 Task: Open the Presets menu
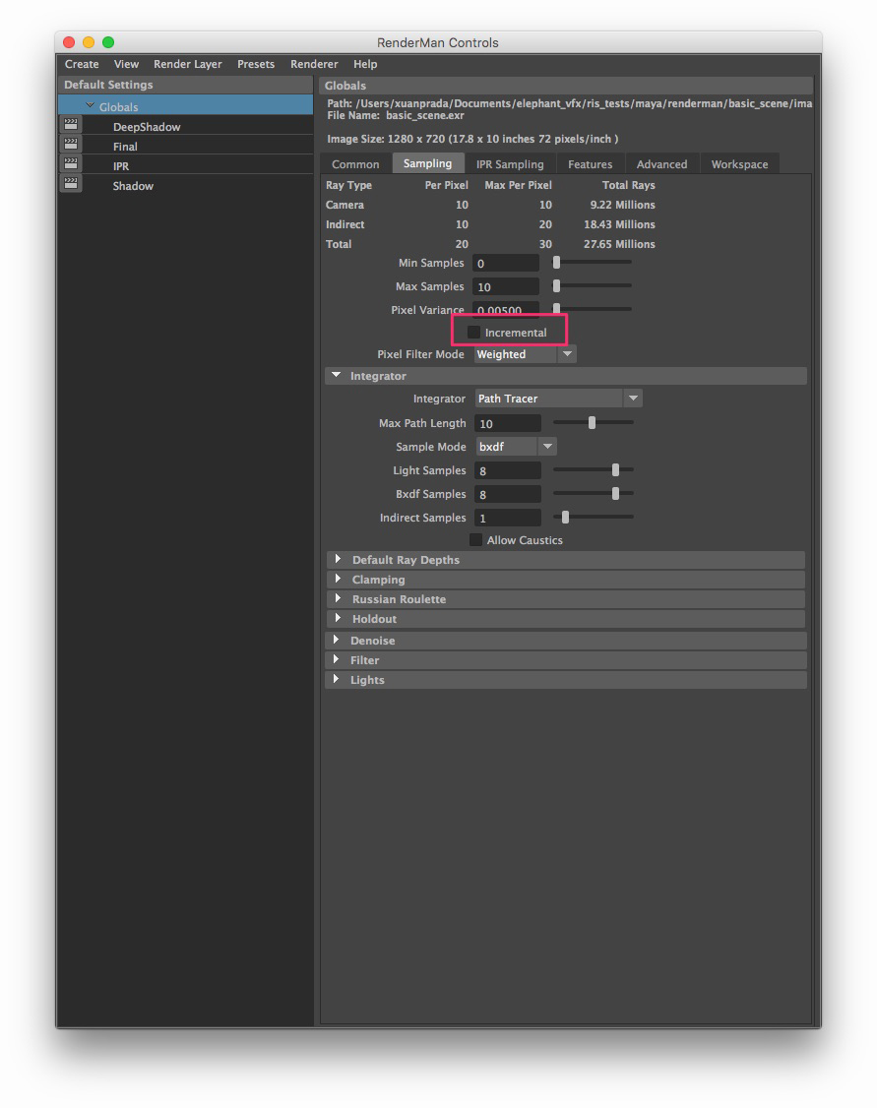coord(256,64)
